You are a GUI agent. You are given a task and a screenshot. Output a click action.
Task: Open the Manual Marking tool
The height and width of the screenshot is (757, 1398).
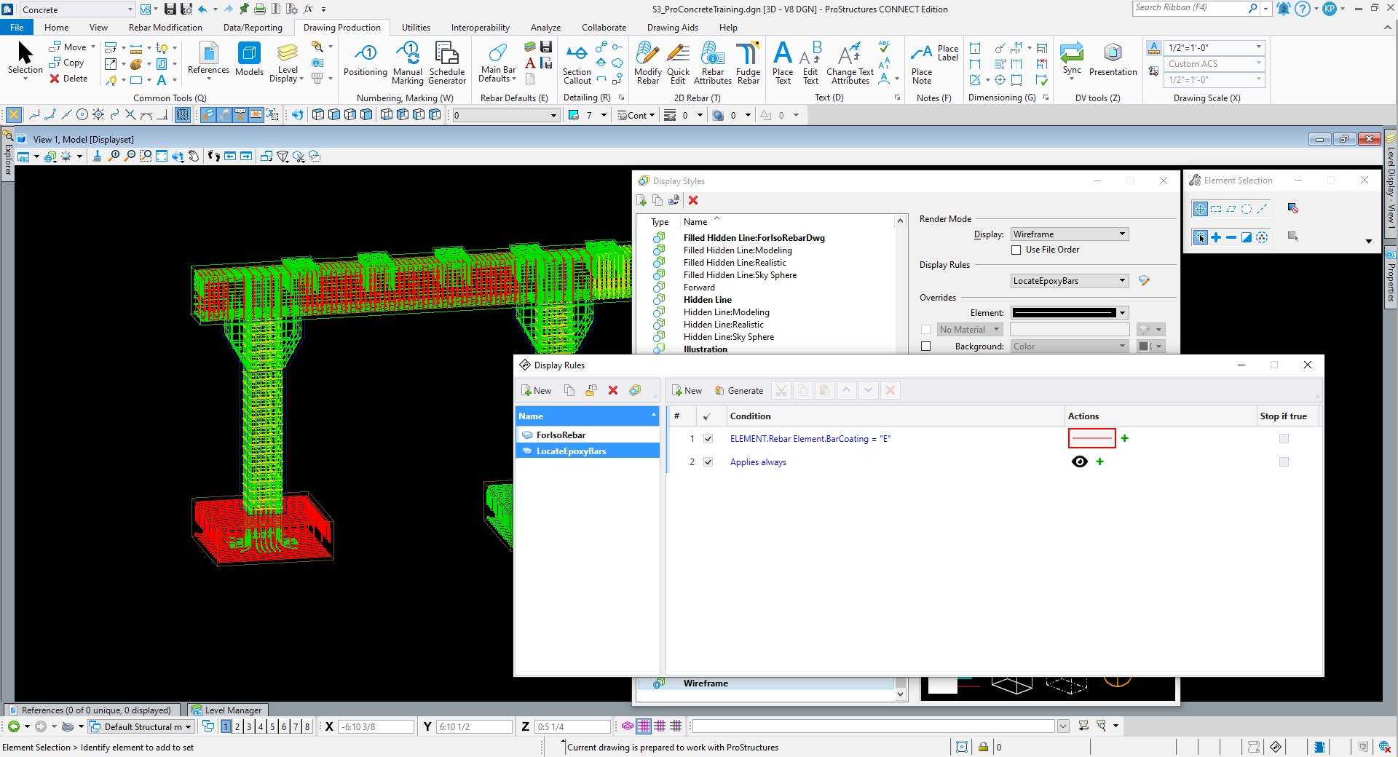pyautogui.click(x=407, y=63)
